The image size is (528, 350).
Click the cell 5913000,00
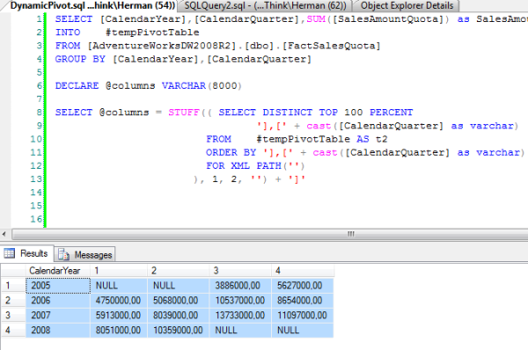[x=119, y=315]
